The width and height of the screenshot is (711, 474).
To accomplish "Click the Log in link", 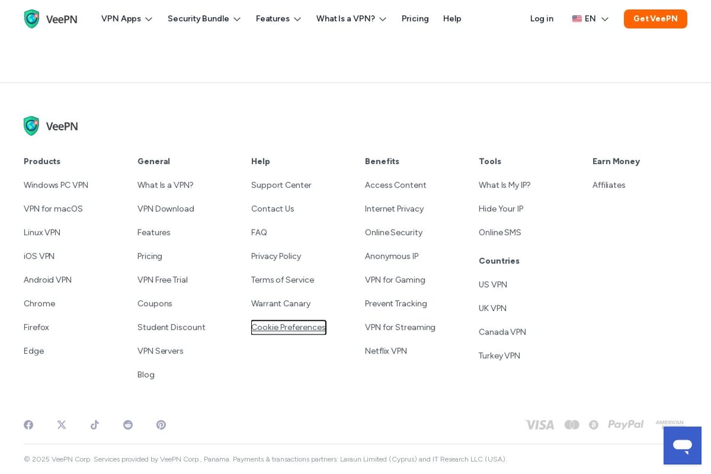I will tap(541, 19).
